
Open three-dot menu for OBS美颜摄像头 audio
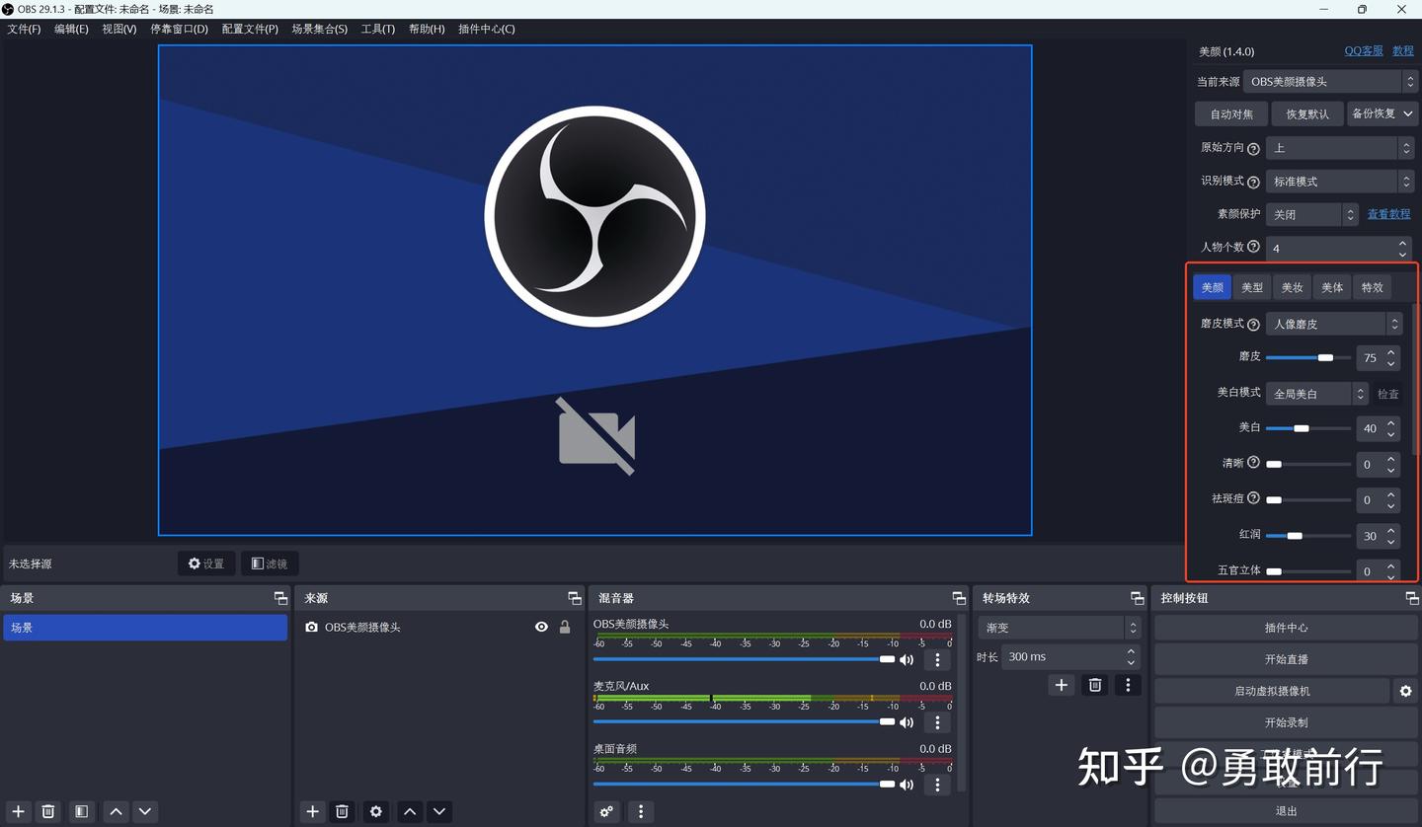point(937,659)
